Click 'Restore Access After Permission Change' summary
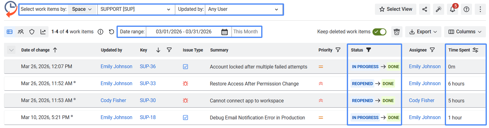This screenshot has height=128, width=489. point(254,84)
